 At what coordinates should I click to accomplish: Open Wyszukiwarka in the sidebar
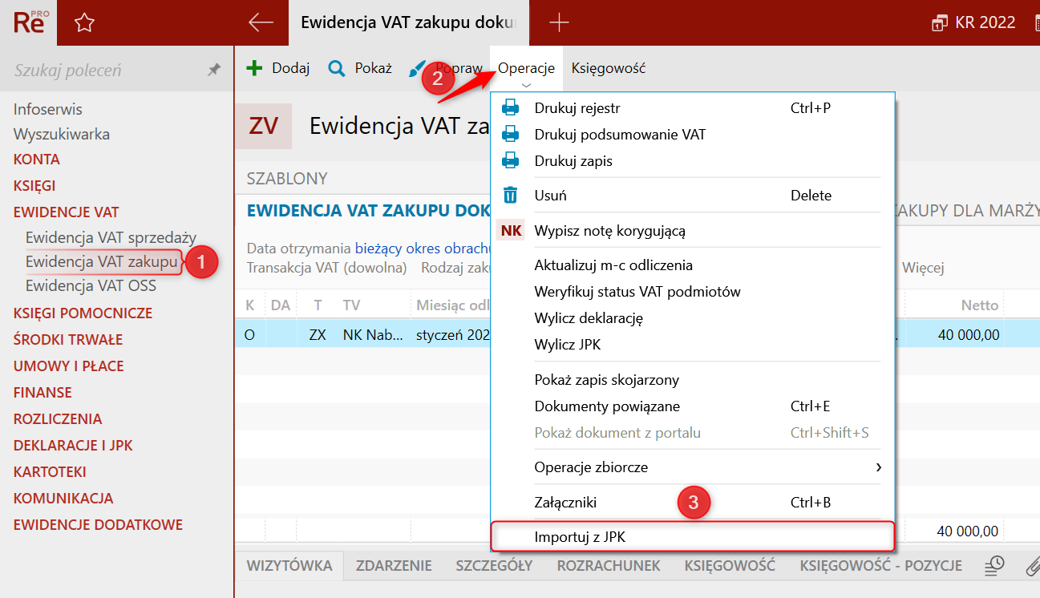[62, 135]
